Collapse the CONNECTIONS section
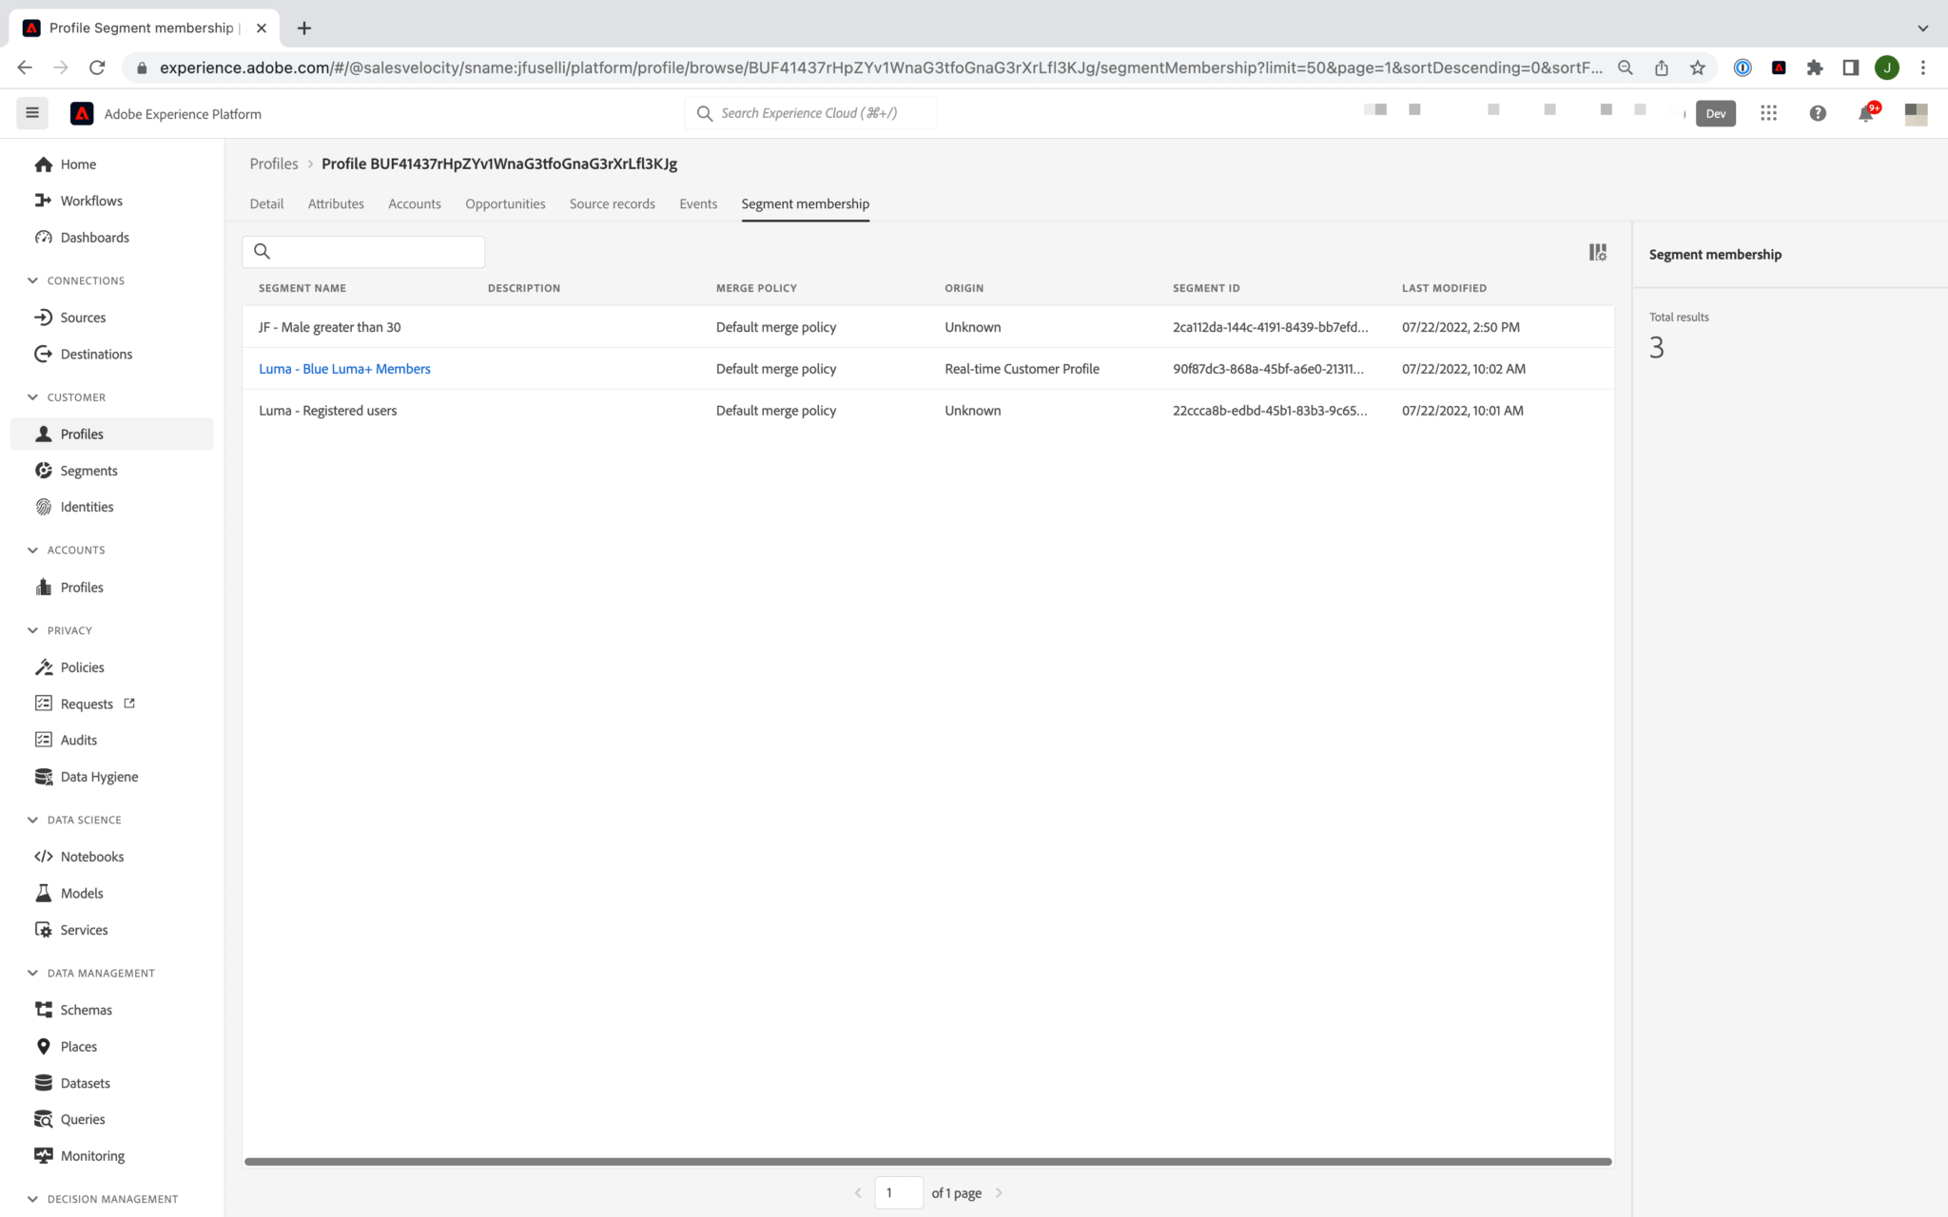1948x1217 pixels. 33,280
